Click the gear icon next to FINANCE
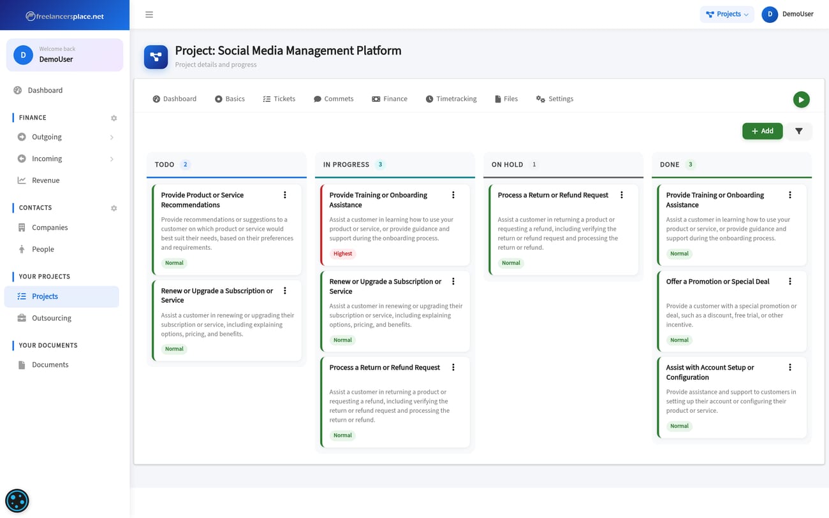The width and height of the screenshot is (829, 518). click(114, 118)
